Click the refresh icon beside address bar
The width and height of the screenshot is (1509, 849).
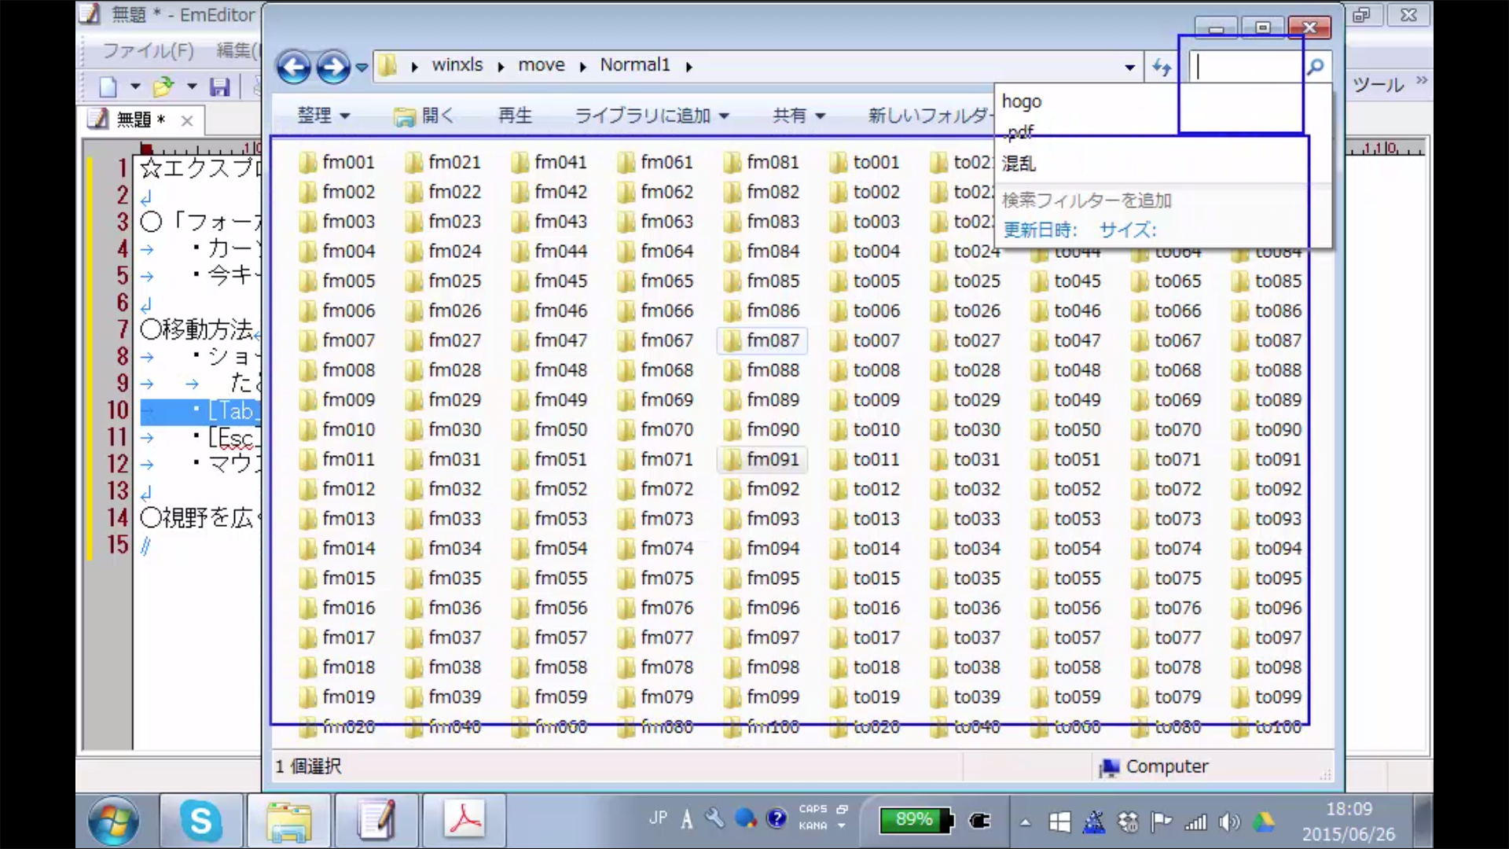[1162, 68]
